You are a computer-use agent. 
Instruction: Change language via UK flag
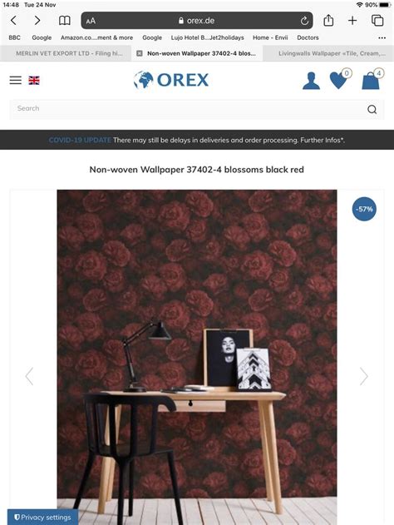pos(34,81)
